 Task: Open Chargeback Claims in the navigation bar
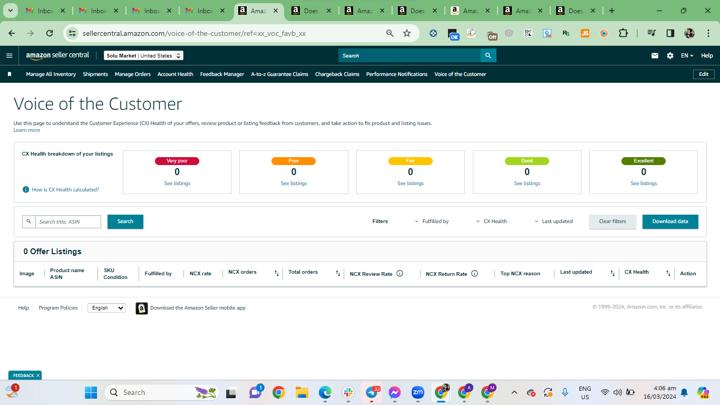337,74
